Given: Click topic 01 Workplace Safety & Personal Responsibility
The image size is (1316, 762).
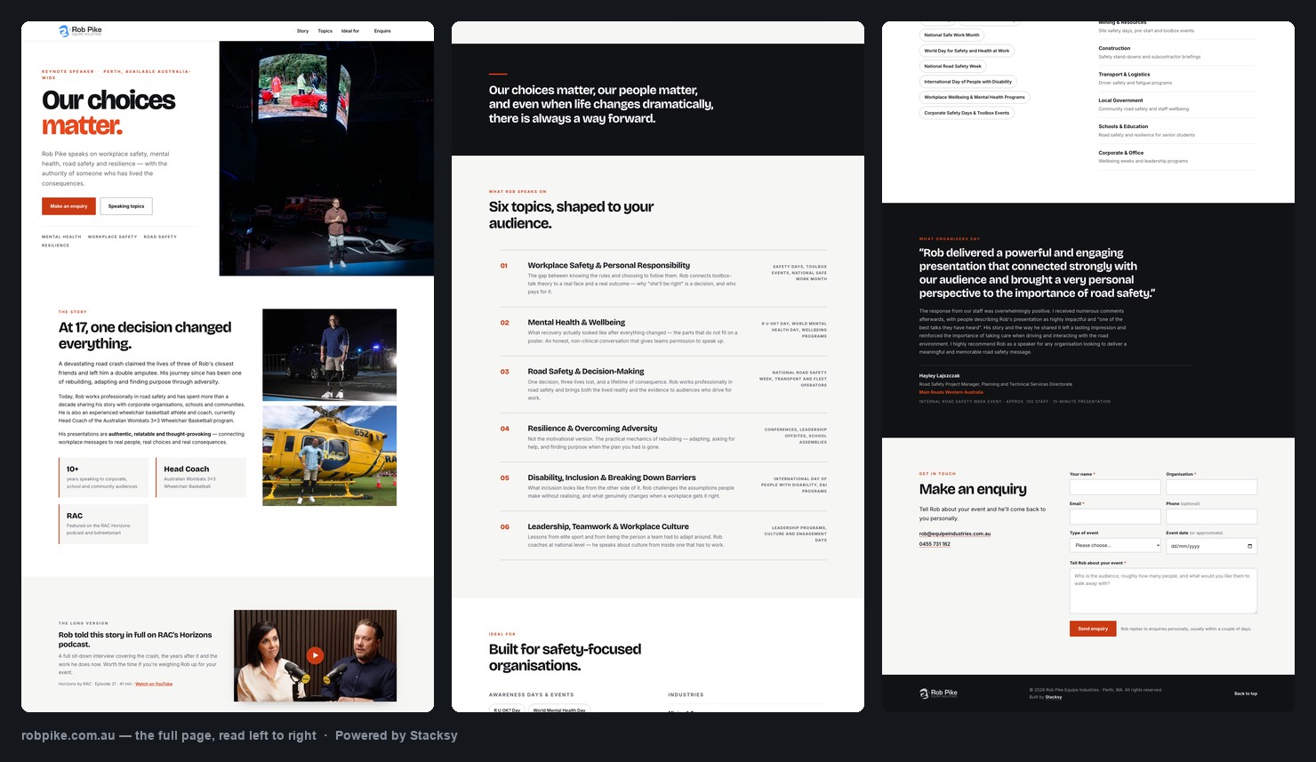Looking at the screenshot, I should click(663, 279).
